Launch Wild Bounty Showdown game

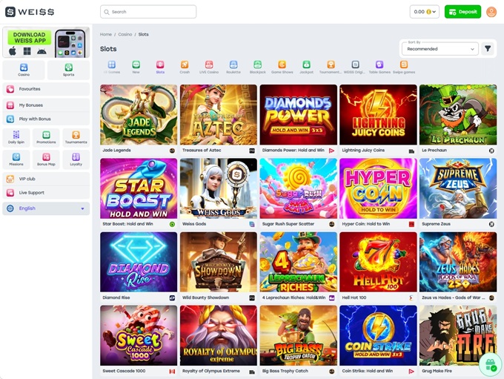pyautogui.click(x=219, y=263)
